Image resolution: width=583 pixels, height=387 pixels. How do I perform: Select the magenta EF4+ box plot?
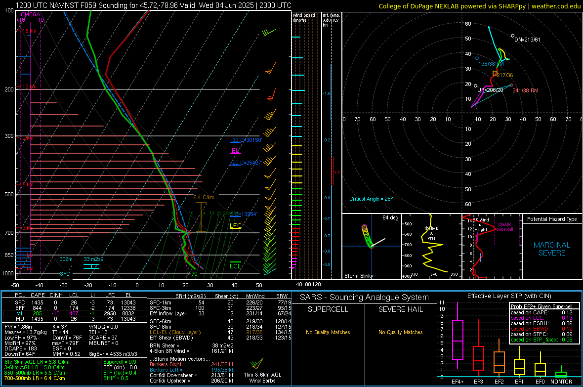tap(458, 336)
